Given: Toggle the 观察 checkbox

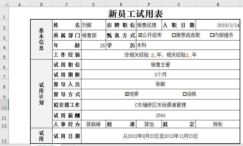Looking at the screenshot, I should click(x=127, y=94).
